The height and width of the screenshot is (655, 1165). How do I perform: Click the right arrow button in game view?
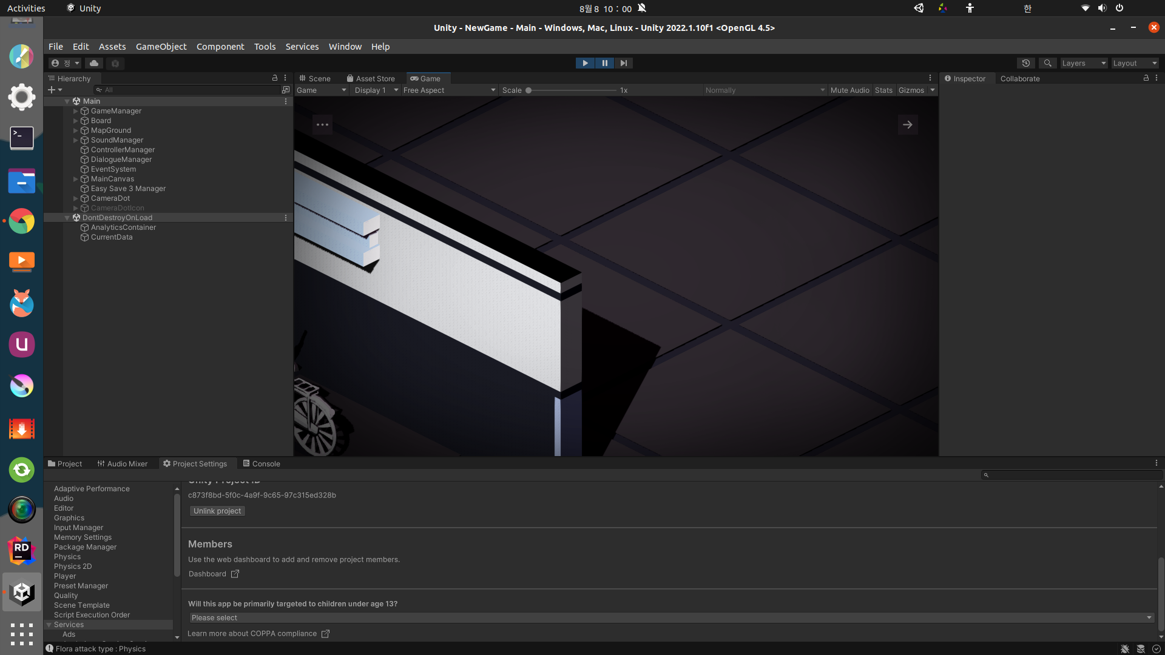[x=908, y=125]
